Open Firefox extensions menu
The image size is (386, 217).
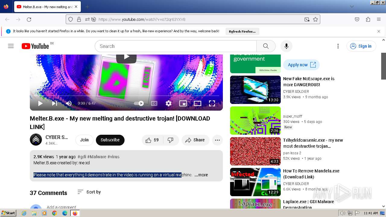coord(368,19)
